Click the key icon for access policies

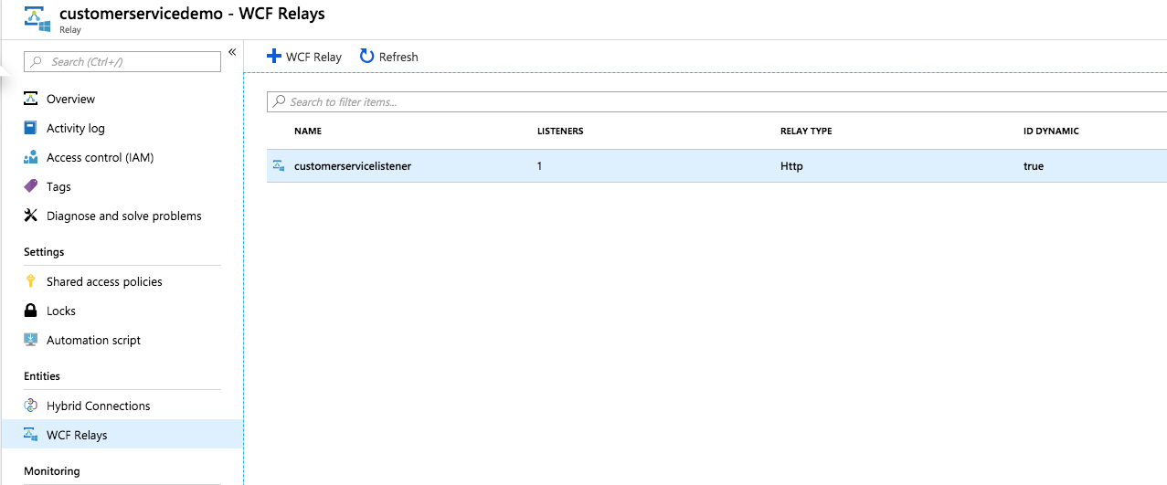(x=30, y=281)
